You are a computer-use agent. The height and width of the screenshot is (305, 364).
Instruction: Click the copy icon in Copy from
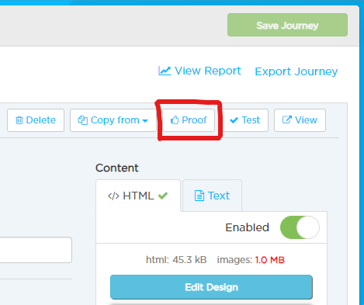(x=83, y=120)
